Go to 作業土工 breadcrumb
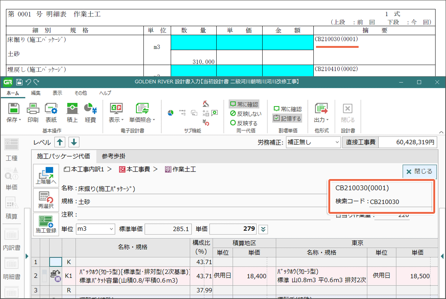446x299 pixels. [181, 170]
